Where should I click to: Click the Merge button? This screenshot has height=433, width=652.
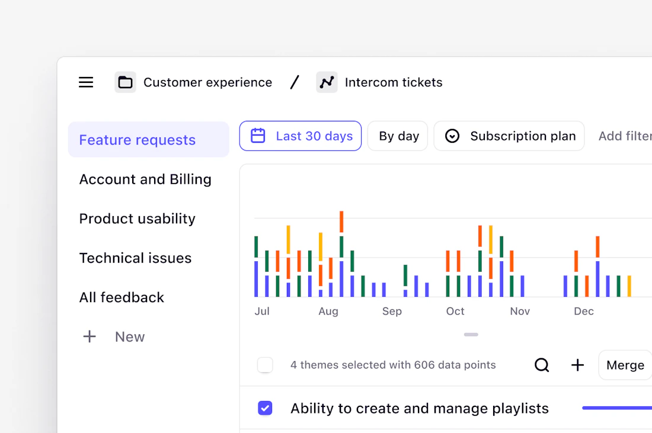click(x=625, y=365)
